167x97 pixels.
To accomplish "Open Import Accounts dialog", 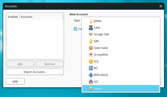I will pyautogui.click(x=35, y=72).
